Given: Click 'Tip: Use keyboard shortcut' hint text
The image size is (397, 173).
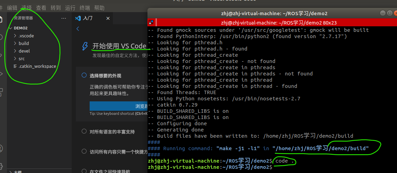Looking at the screenshot, I should 119,113.
